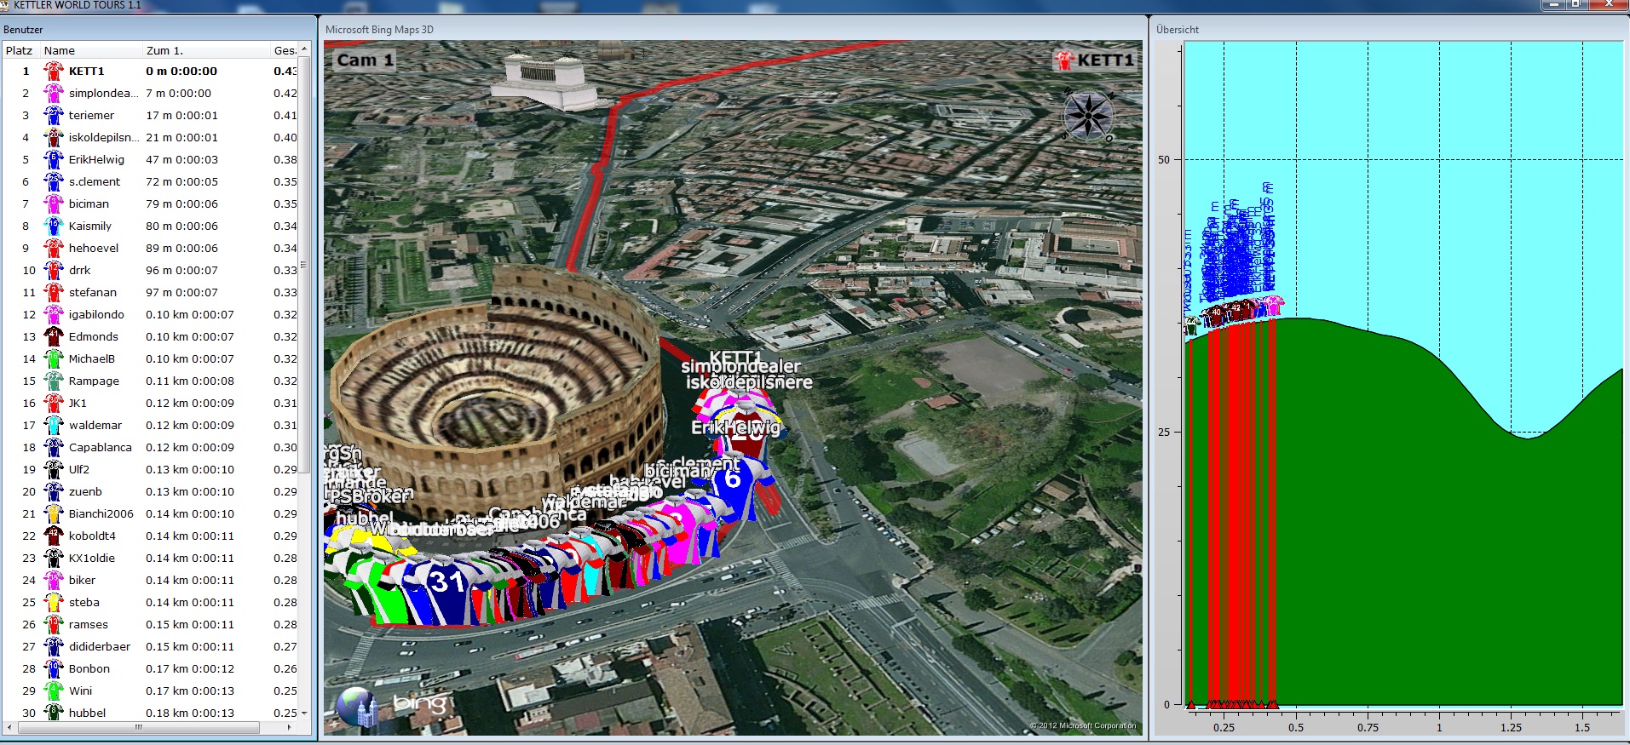Viewport: 1630px width, 745px height.
Task: Select the ramses row name
Action: click(x=89, y=625)
